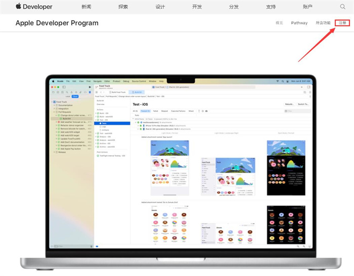
Task: Click the Apple Developer Program title
Action: (57, 23)
